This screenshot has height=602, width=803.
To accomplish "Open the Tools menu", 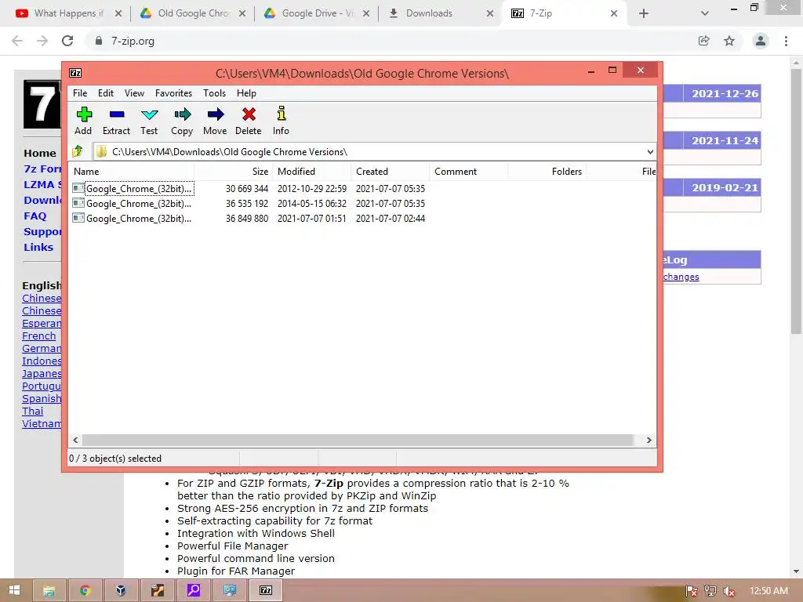I will pos(214,93).
